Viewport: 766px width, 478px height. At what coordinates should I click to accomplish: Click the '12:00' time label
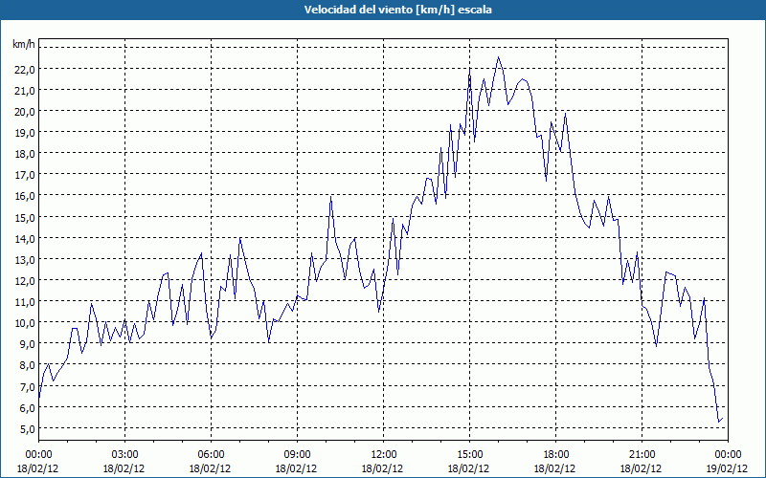click(x=384, y=455)
